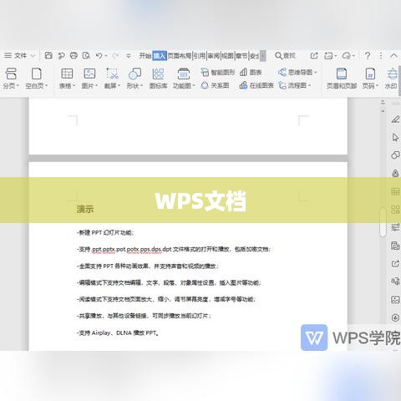Insert a 关系图 relationship diagram

tap(215, 85)
